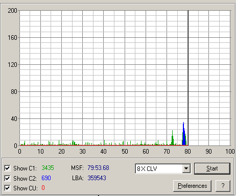Disable the Show CU checkbox

[7, 188]
